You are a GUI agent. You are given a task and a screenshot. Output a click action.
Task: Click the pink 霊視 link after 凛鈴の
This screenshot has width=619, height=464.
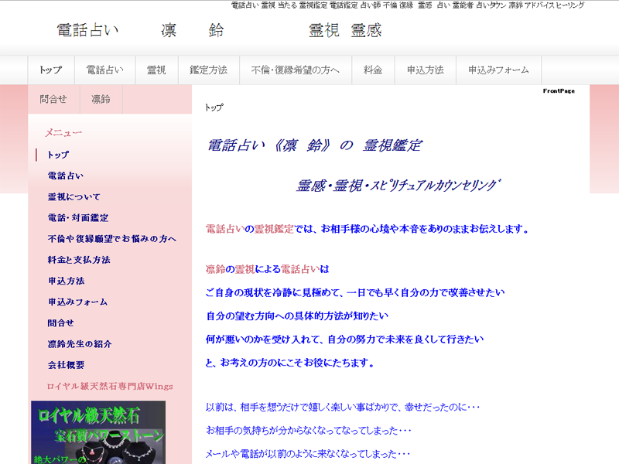click(x=245, y=269)
